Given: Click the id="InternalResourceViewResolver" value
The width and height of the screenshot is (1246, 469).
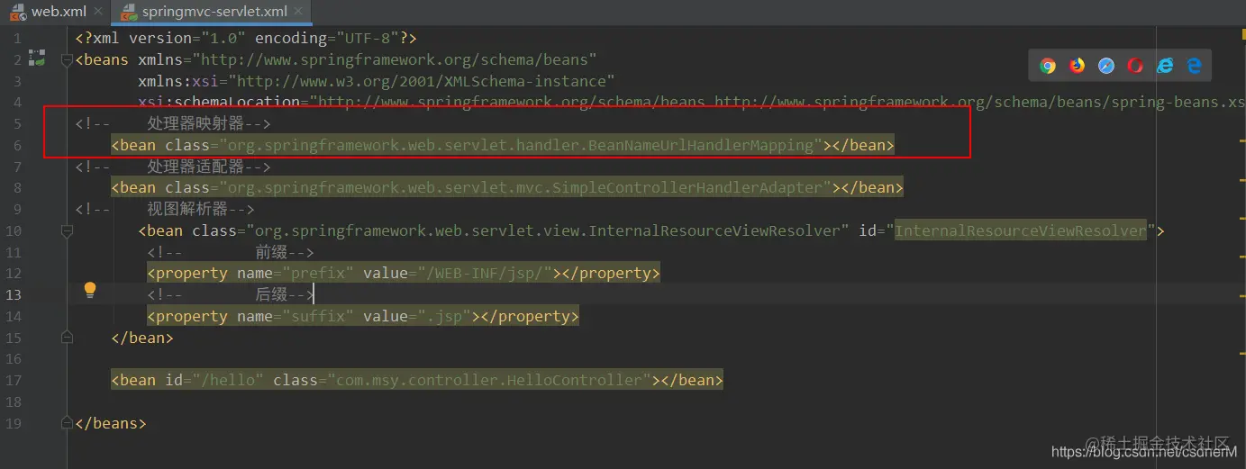Looking at the screenshot, I should click(x=1021, y=230).
